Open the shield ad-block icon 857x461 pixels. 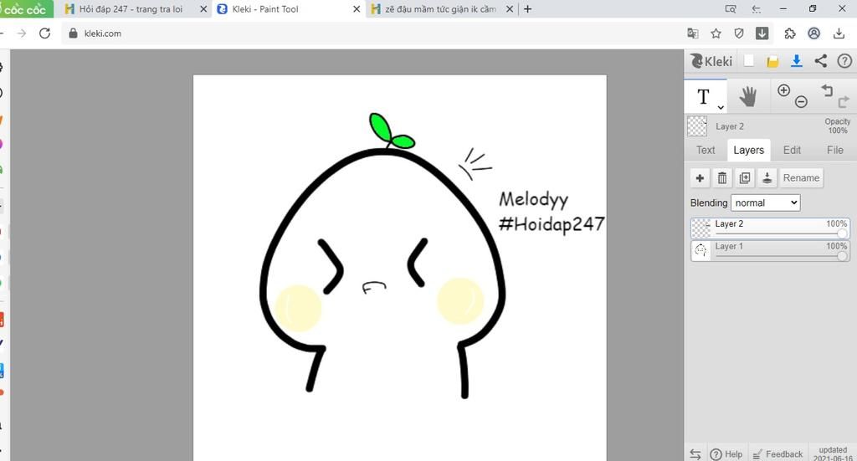(x=739, y=33)
